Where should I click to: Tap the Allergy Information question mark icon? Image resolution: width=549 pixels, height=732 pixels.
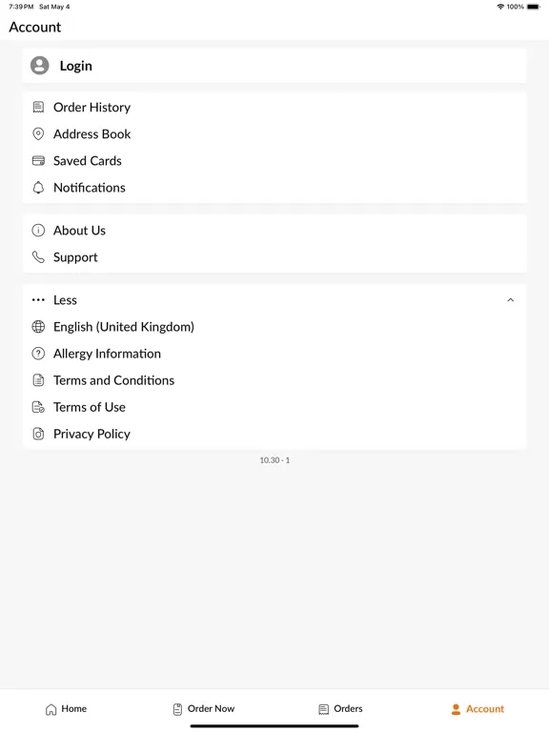click(38, 354)
